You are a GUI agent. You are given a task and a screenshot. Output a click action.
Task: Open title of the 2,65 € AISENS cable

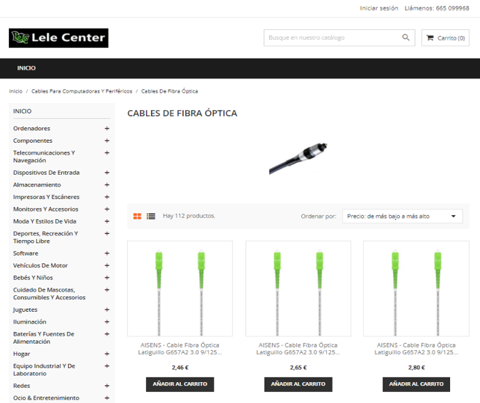pyautogui.click(x=298, y=349)
